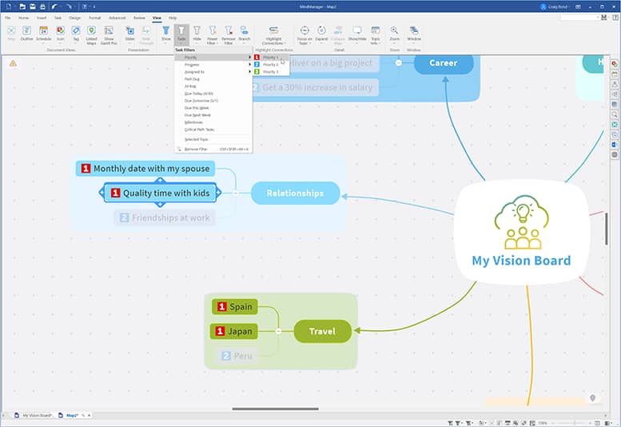Select Friendships at work subtopic

point(165,217)
